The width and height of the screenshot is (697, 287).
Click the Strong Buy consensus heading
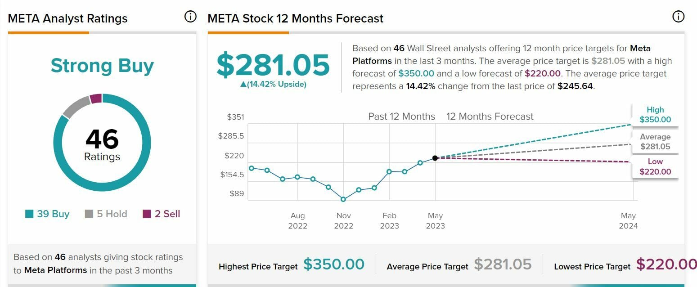102,66
